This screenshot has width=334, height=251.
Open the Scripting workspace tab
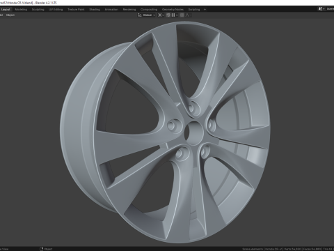coord(194,10)
